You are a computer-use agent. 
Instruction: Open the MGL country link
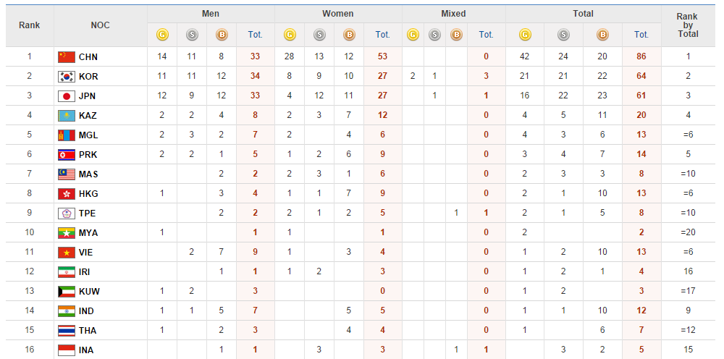(88, 135)
